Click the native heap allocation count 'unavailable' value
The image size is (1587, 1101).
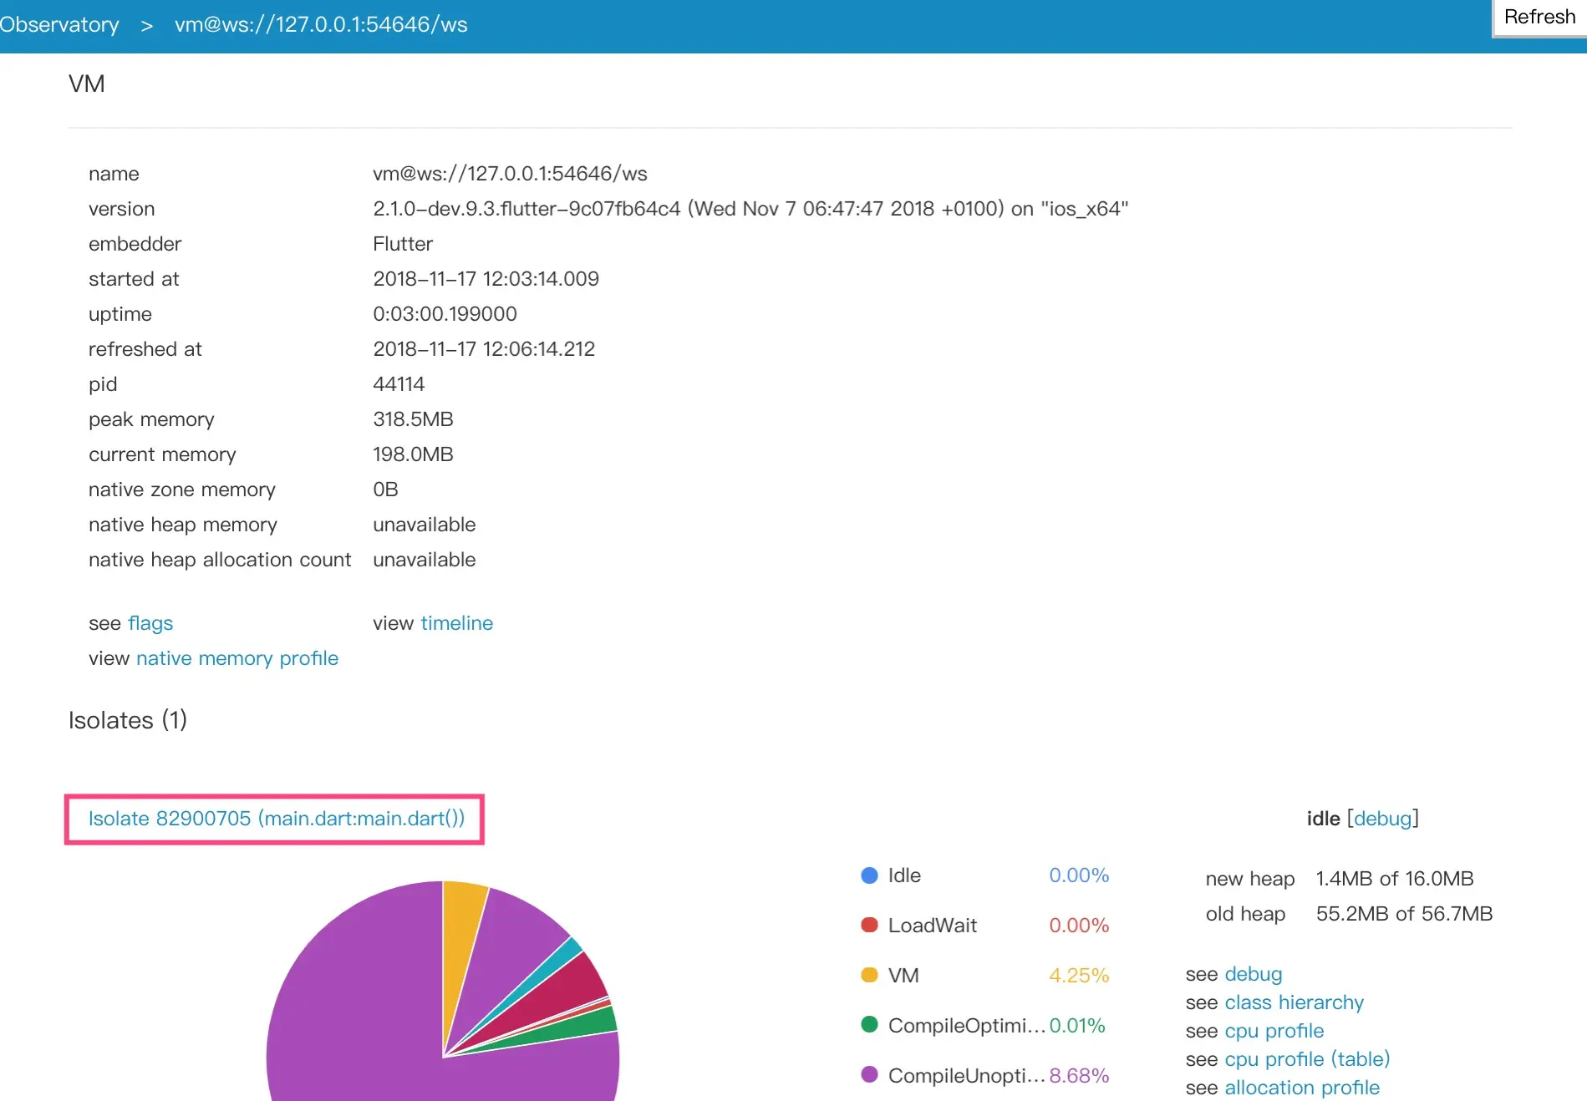click(x=424, y=560)
